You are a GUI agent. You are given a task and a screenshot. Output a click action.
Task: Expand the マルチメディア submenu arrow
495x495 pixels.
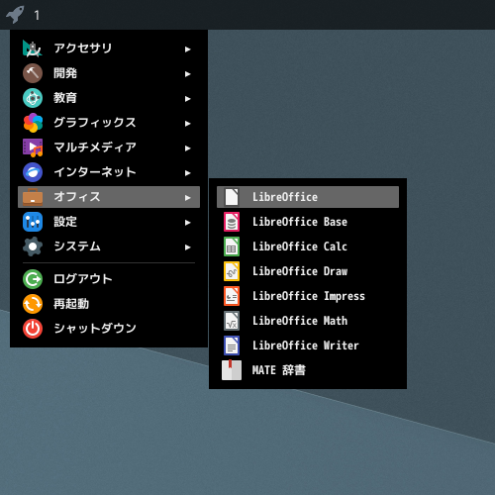(x=188, y=148)
